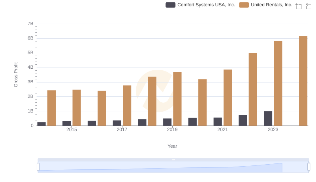Click the tan United Rentals legend swatch
The width and height of the screenshot is (316, 182).
point(244,5)
